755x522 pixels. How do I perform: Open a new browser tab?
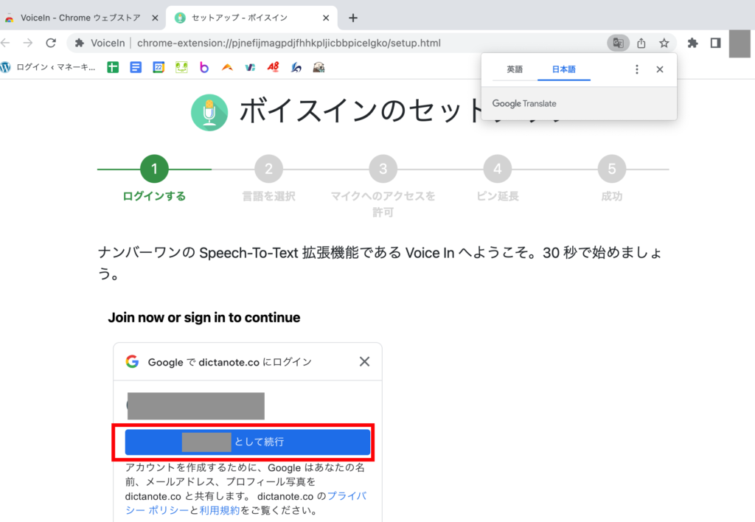353,18
